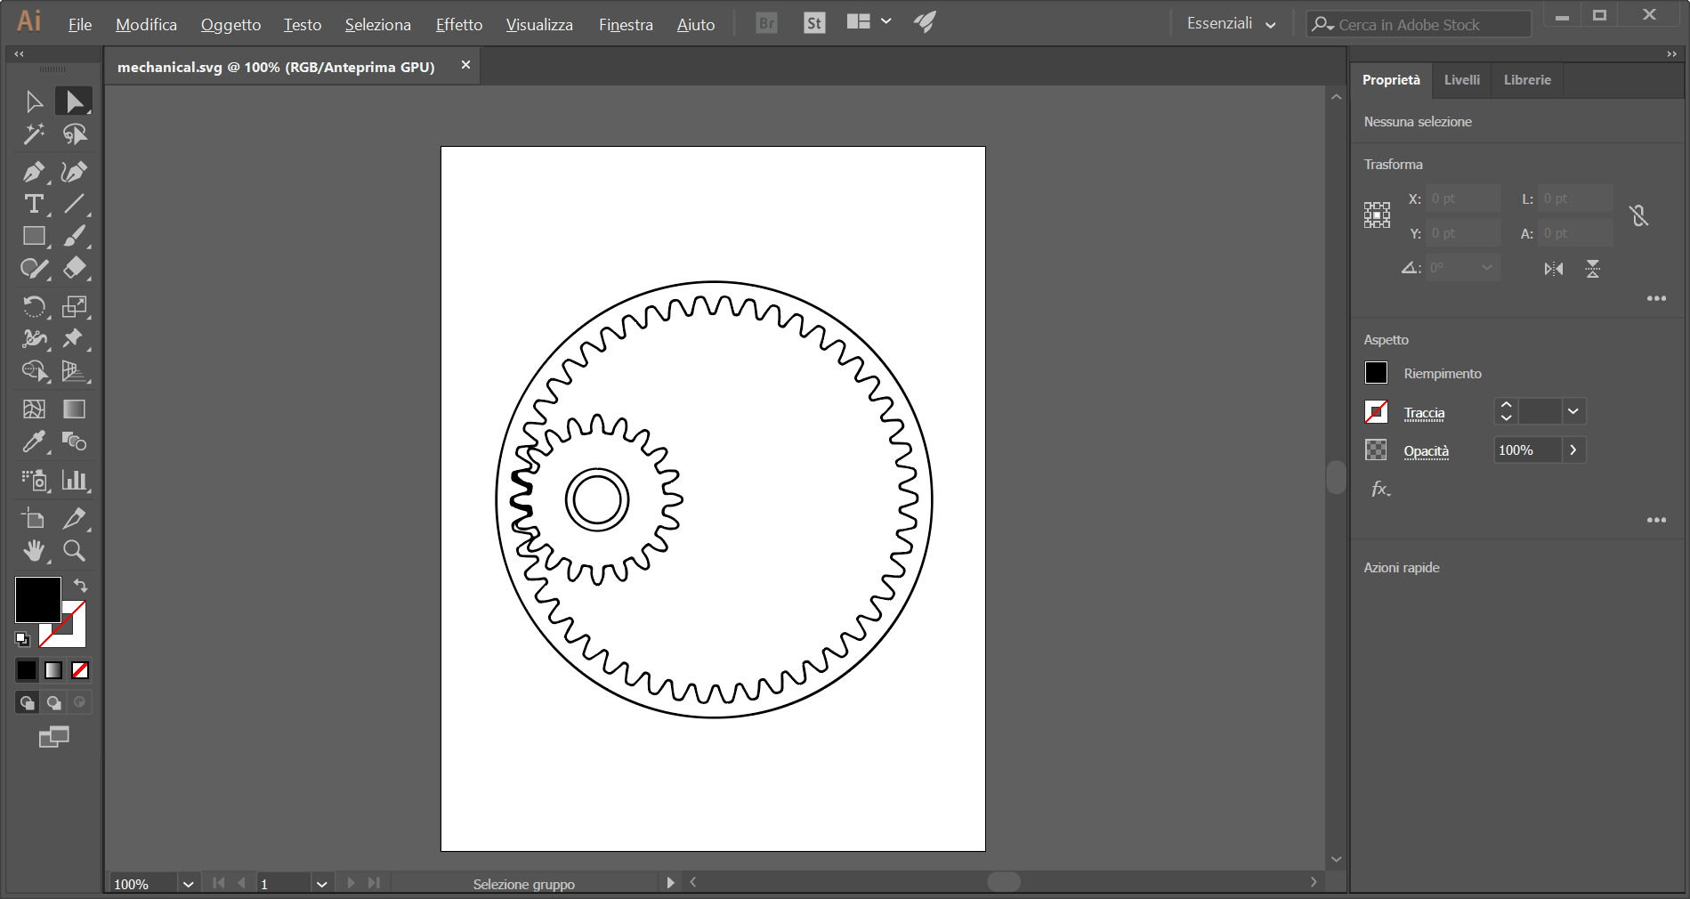Open the Oggetto menu
The width and height of the screenshot is (1690, 899).
(x=230, y=25)
